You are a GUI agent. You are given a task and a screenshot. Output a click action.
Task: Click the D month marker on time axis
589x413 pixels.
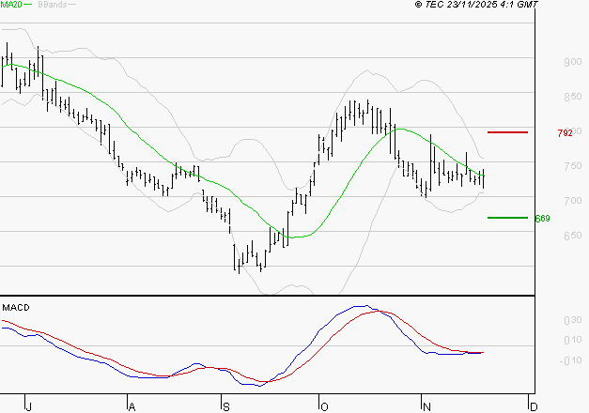pos(534,407)
